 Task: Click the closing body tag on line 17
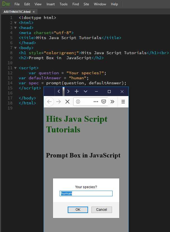27,98
